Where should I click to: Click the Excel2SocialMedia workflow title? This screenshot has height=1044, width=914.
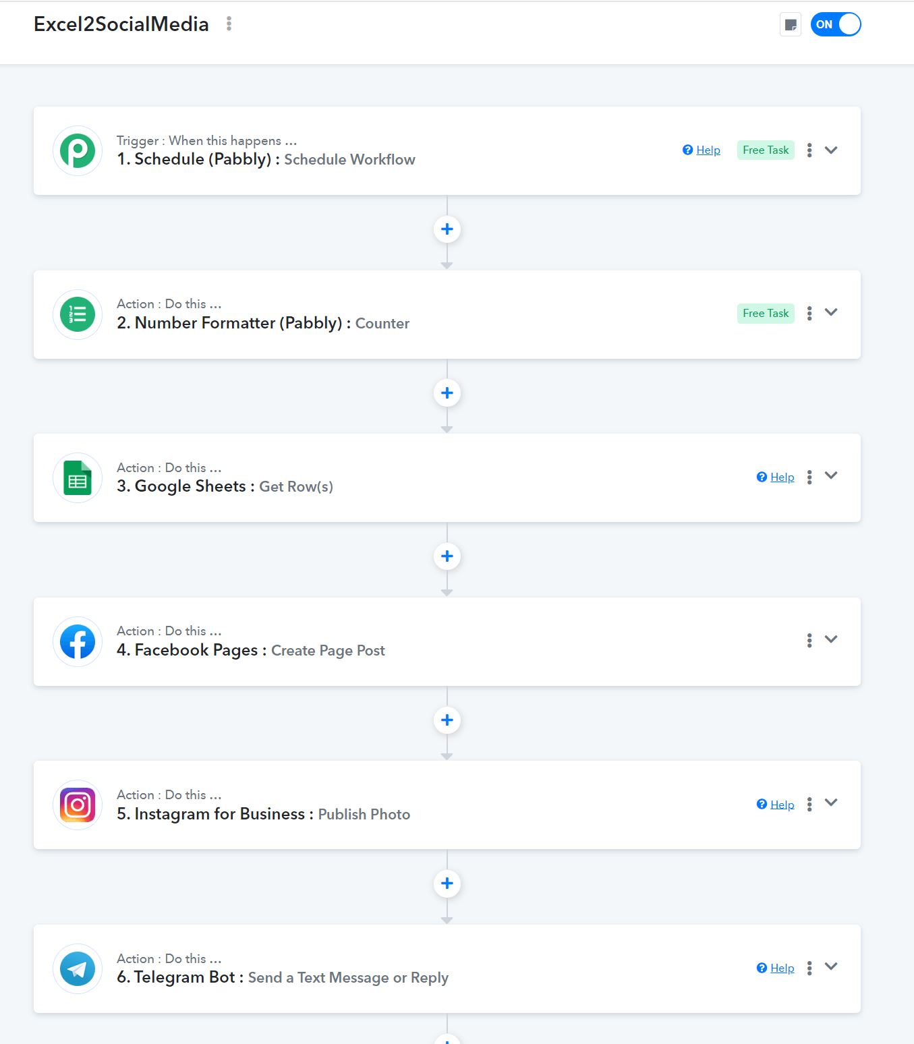pos(121,24)
